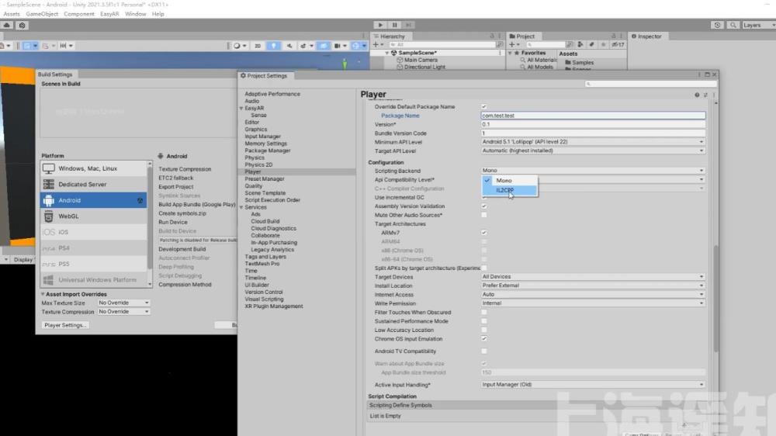Open Write Permission dropdown
The width and height of the screenshot is (776, 436).
point(593,303)
